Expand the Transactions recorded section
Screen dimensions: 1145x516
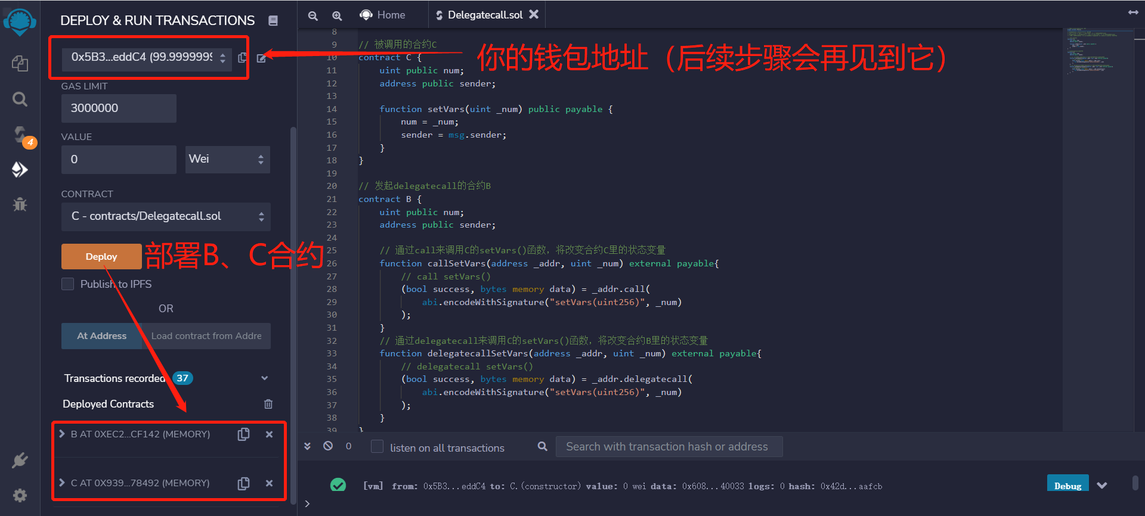pos(264,378)
